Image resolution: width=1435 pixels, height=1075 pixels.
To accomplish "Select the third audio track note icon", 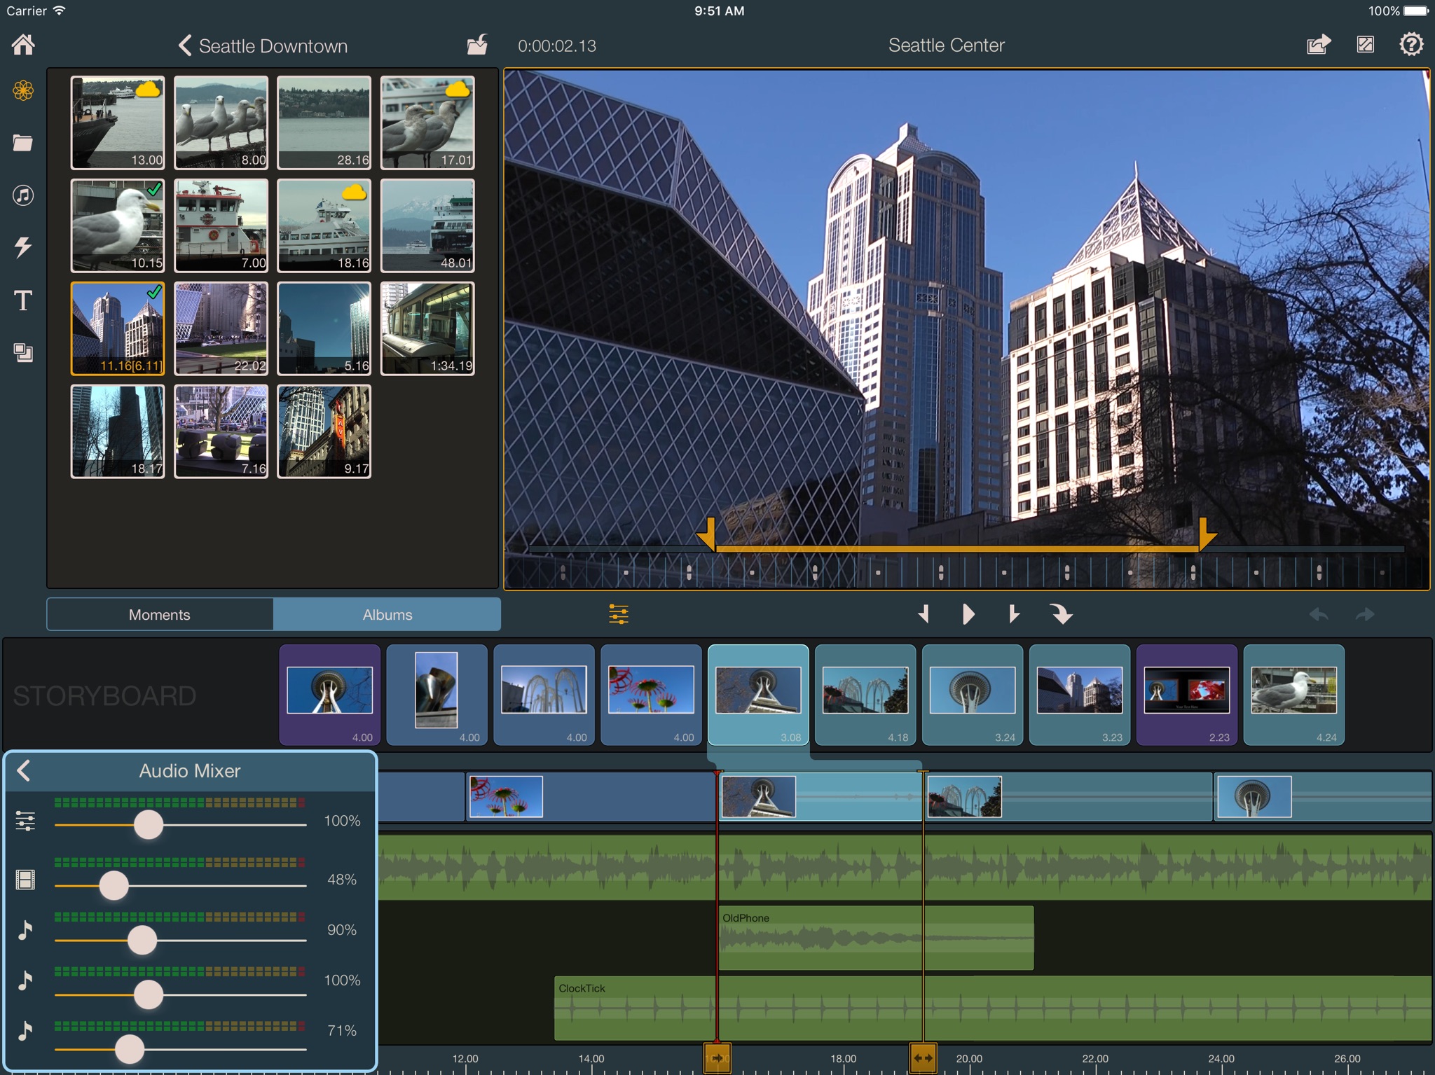I will tap(25, 1030).
